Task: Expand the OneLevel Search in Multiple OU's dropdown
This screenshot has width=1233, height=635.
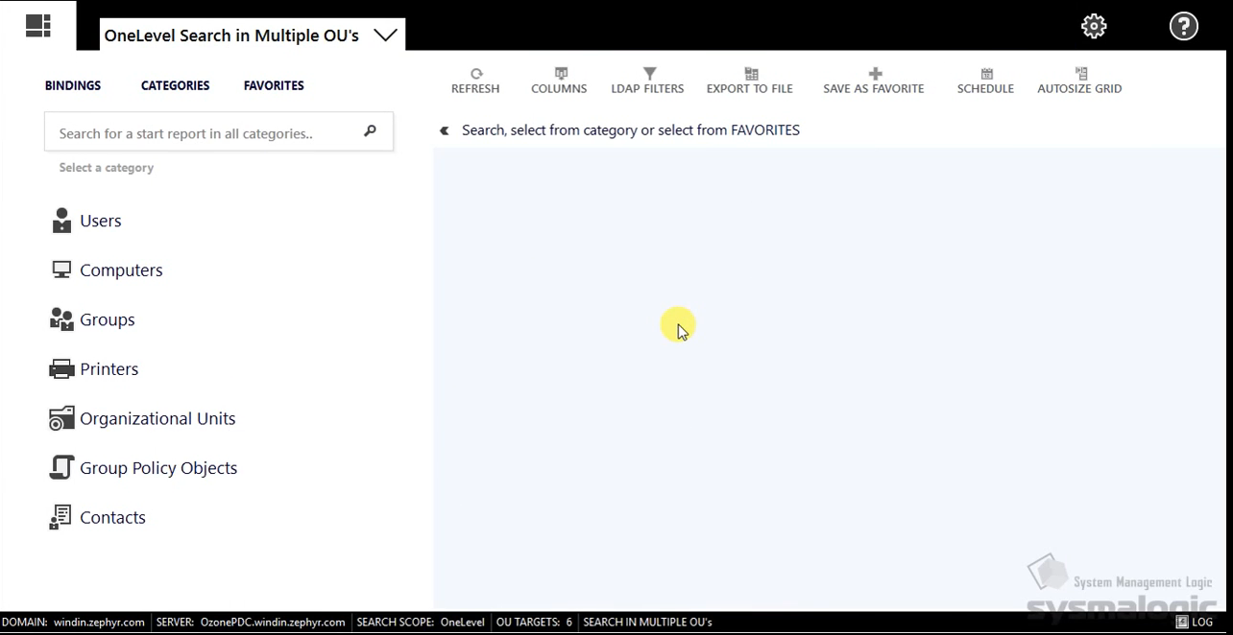Action: point(385,35)
